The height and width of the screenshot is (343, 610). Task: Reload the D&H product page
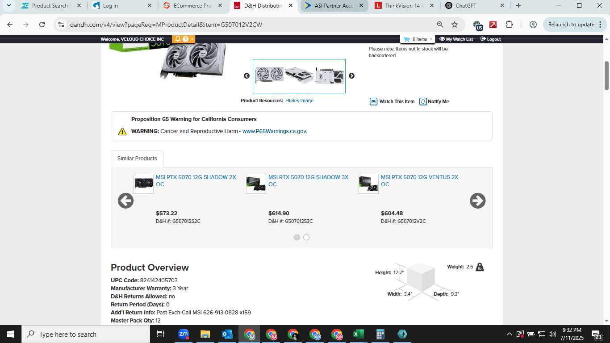42,25
